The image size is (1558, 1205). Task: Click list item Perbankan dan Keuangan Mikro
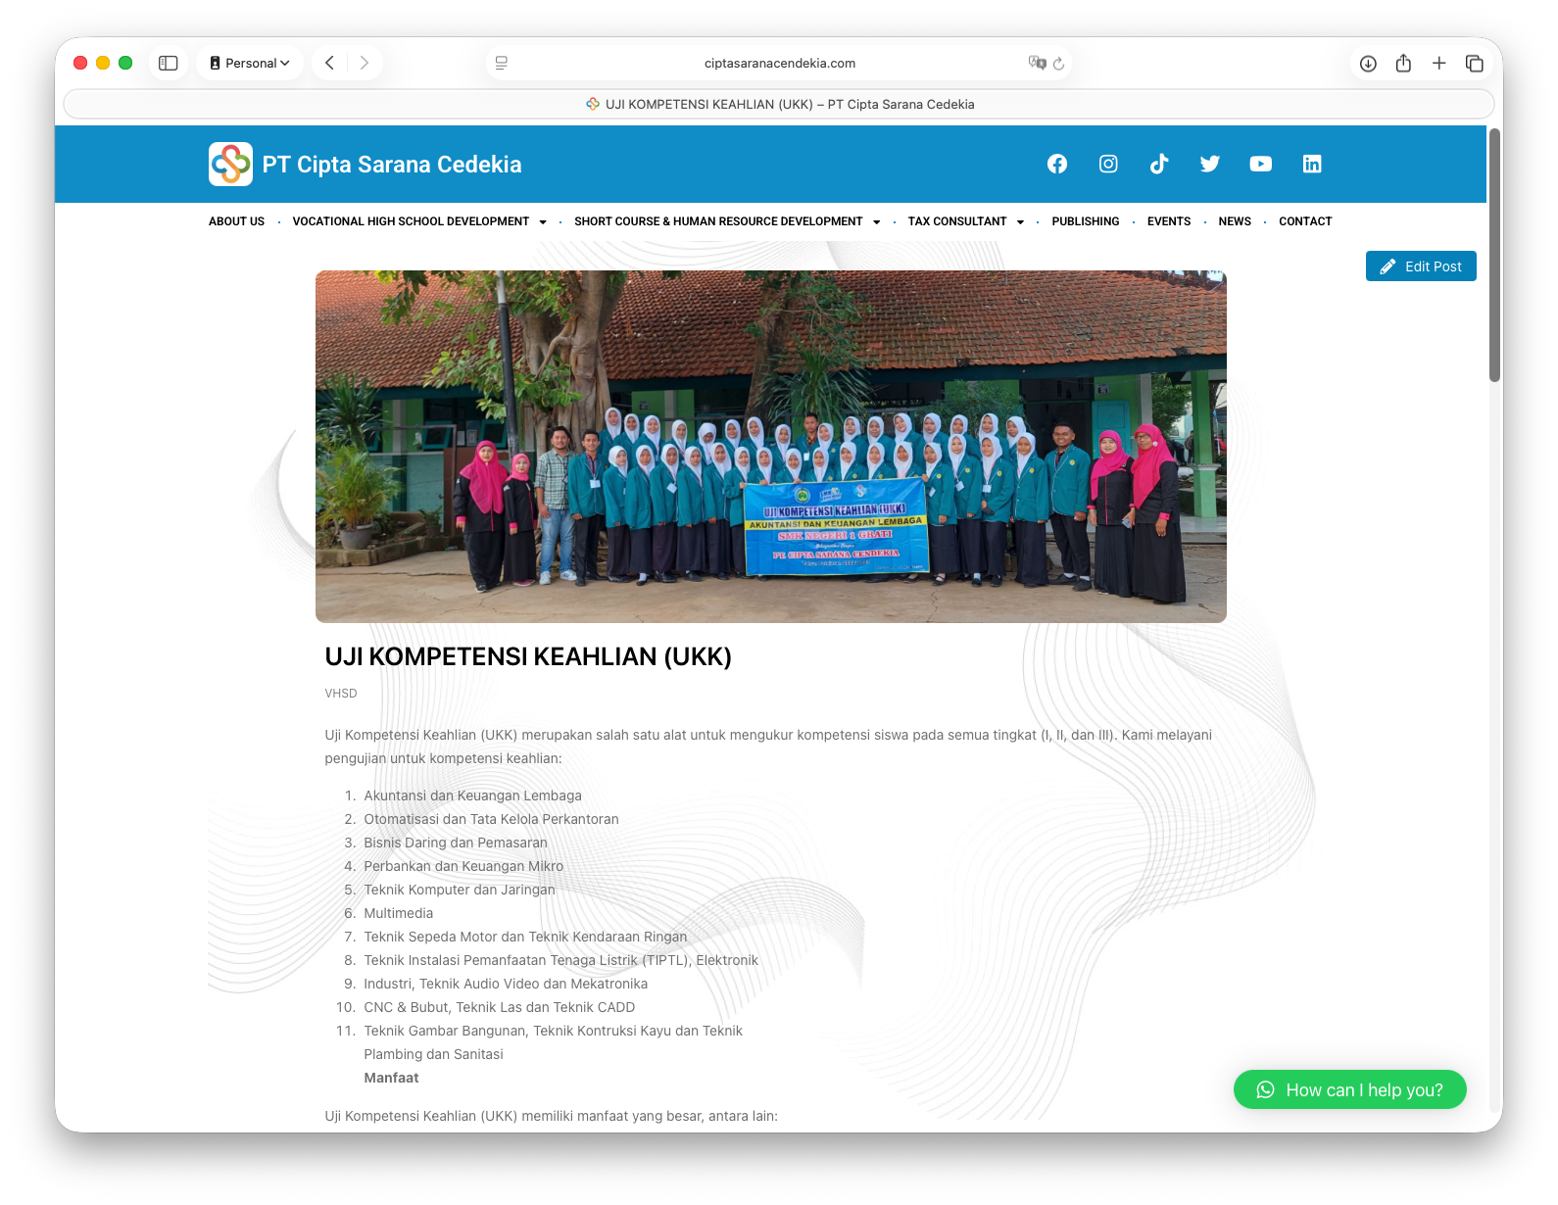(x=463, y=866)
